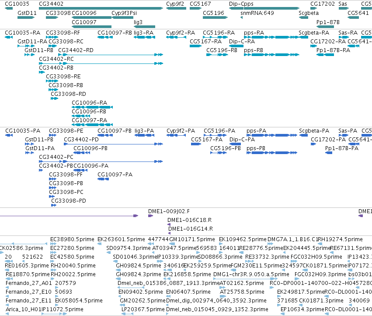Screen dimensions: 372x316
Task: Click the Pp1-87B-RA transcript label
Action: (x=334, y=50)
